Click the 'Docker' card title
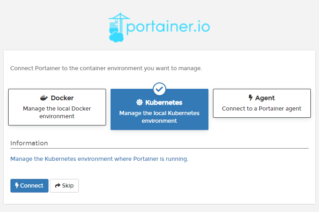This screenshot has height=212, width=319. (62, 98)
